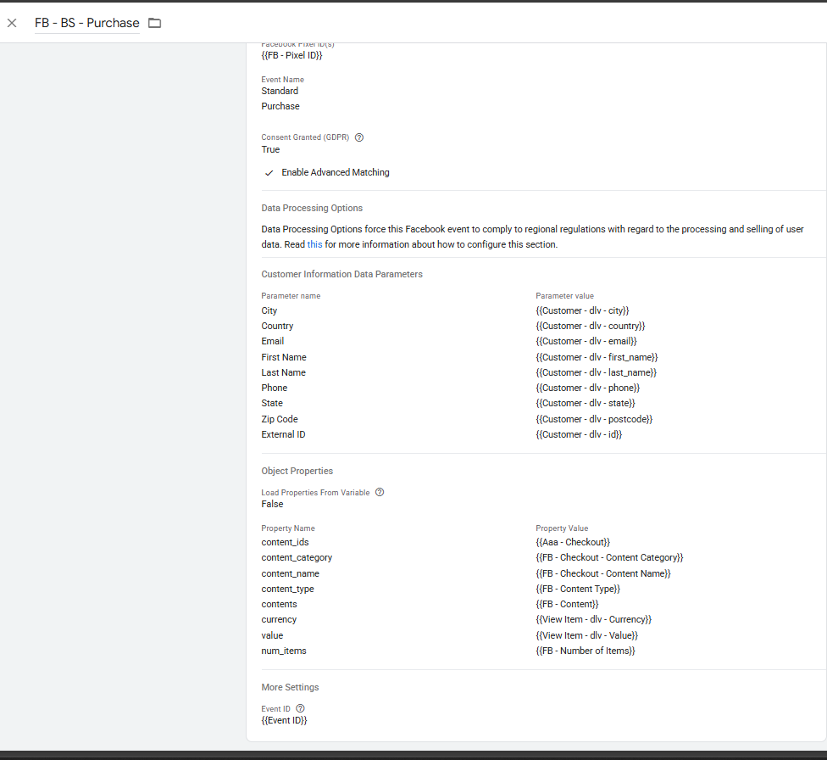The image size is (827, 760).
Task: Open help icon for Load Properties From Variable
Action: tap(380, 492)
